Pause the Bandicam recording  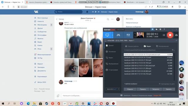164,35
